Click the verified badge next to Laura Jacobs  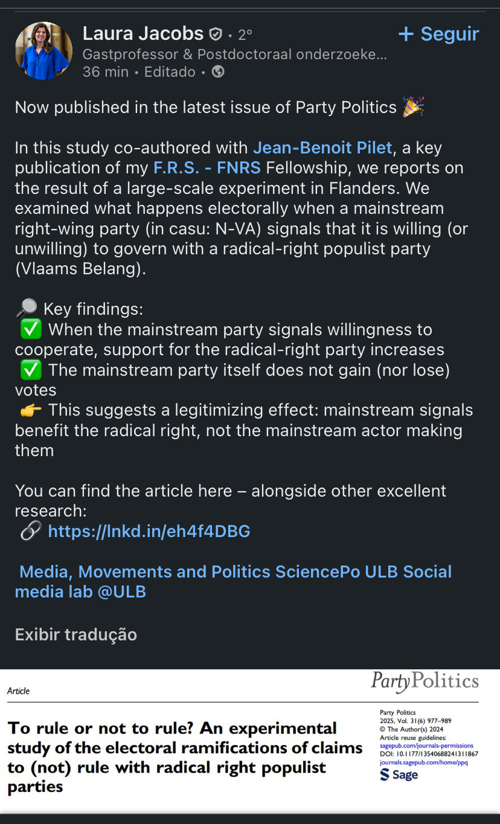[x=216, y=34]
